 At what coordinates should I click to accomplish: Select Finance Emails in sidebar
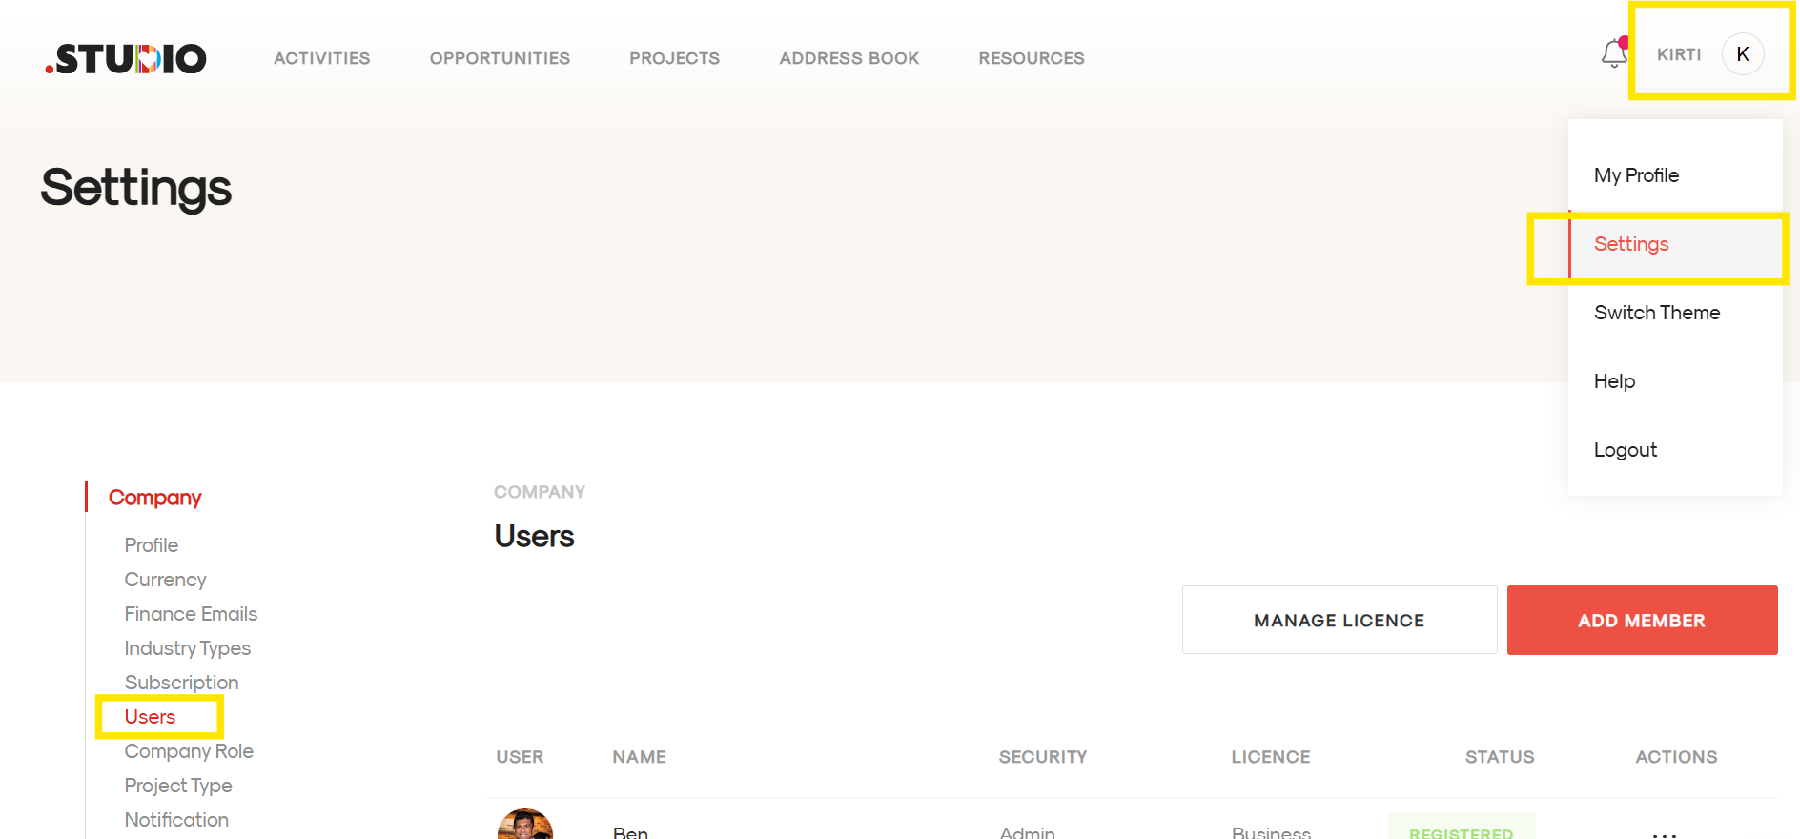click(x=191, y=614)
